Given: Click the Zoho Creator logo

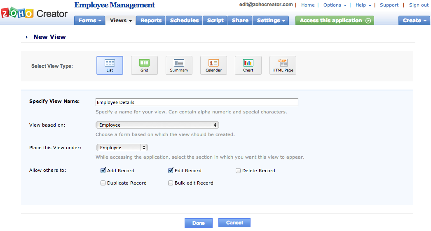Looking at the screenshot, I should (34, 13).
